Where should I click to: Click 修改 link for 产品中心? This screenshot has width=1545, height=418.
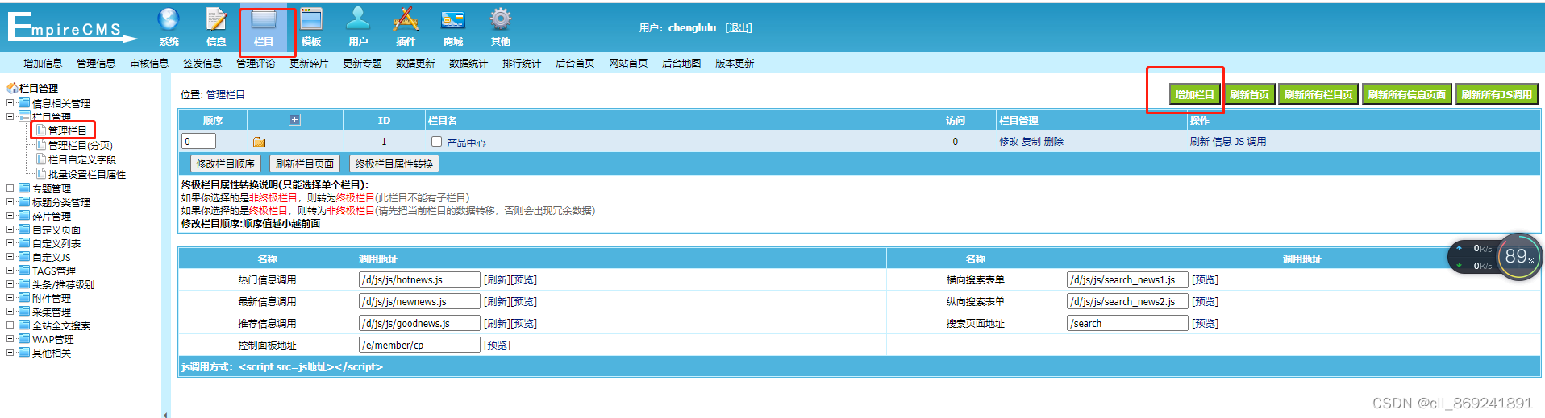pos(1009,142)
